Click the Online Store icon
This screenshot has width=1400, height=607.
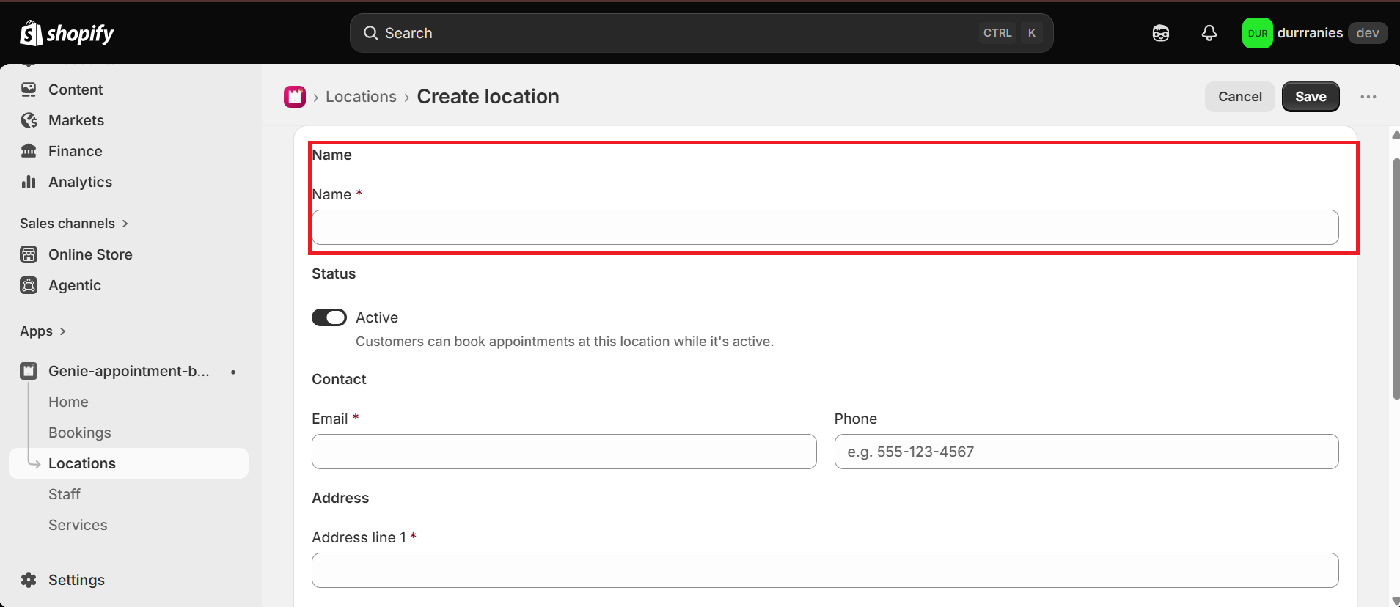pos(29,254)
